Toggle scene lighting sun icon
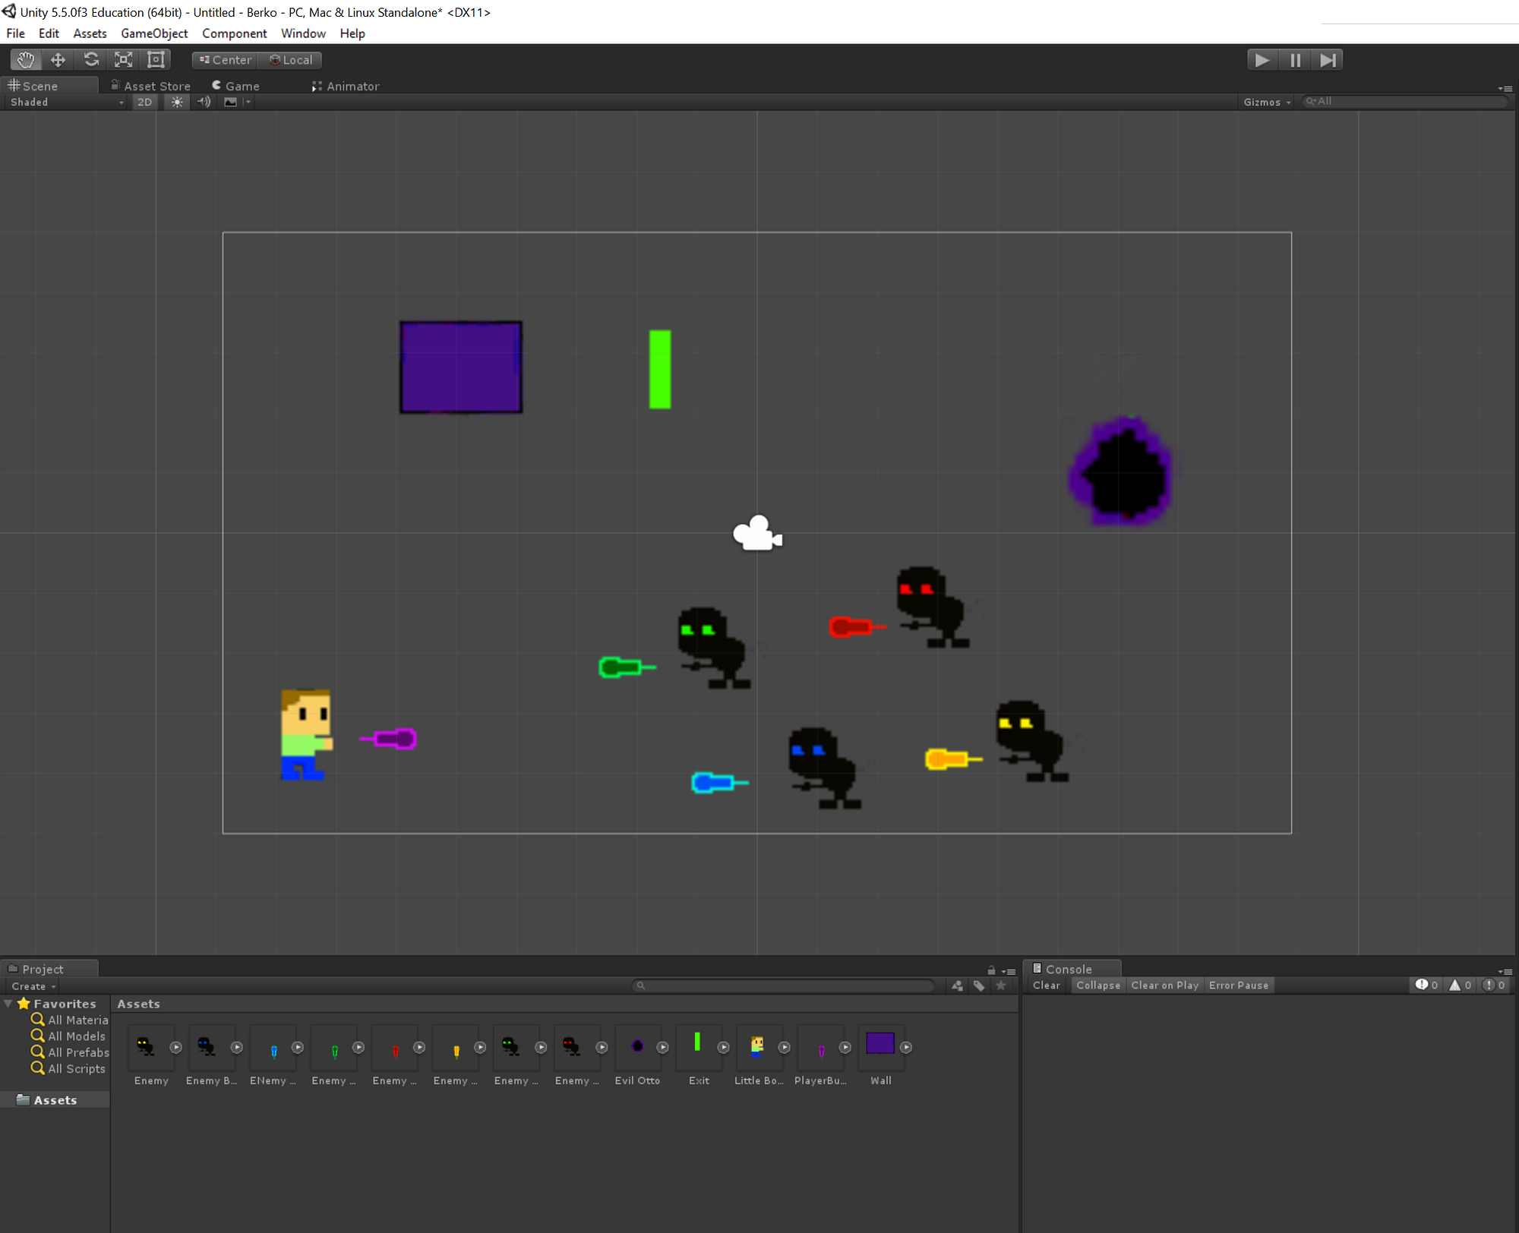 point(177,102)
